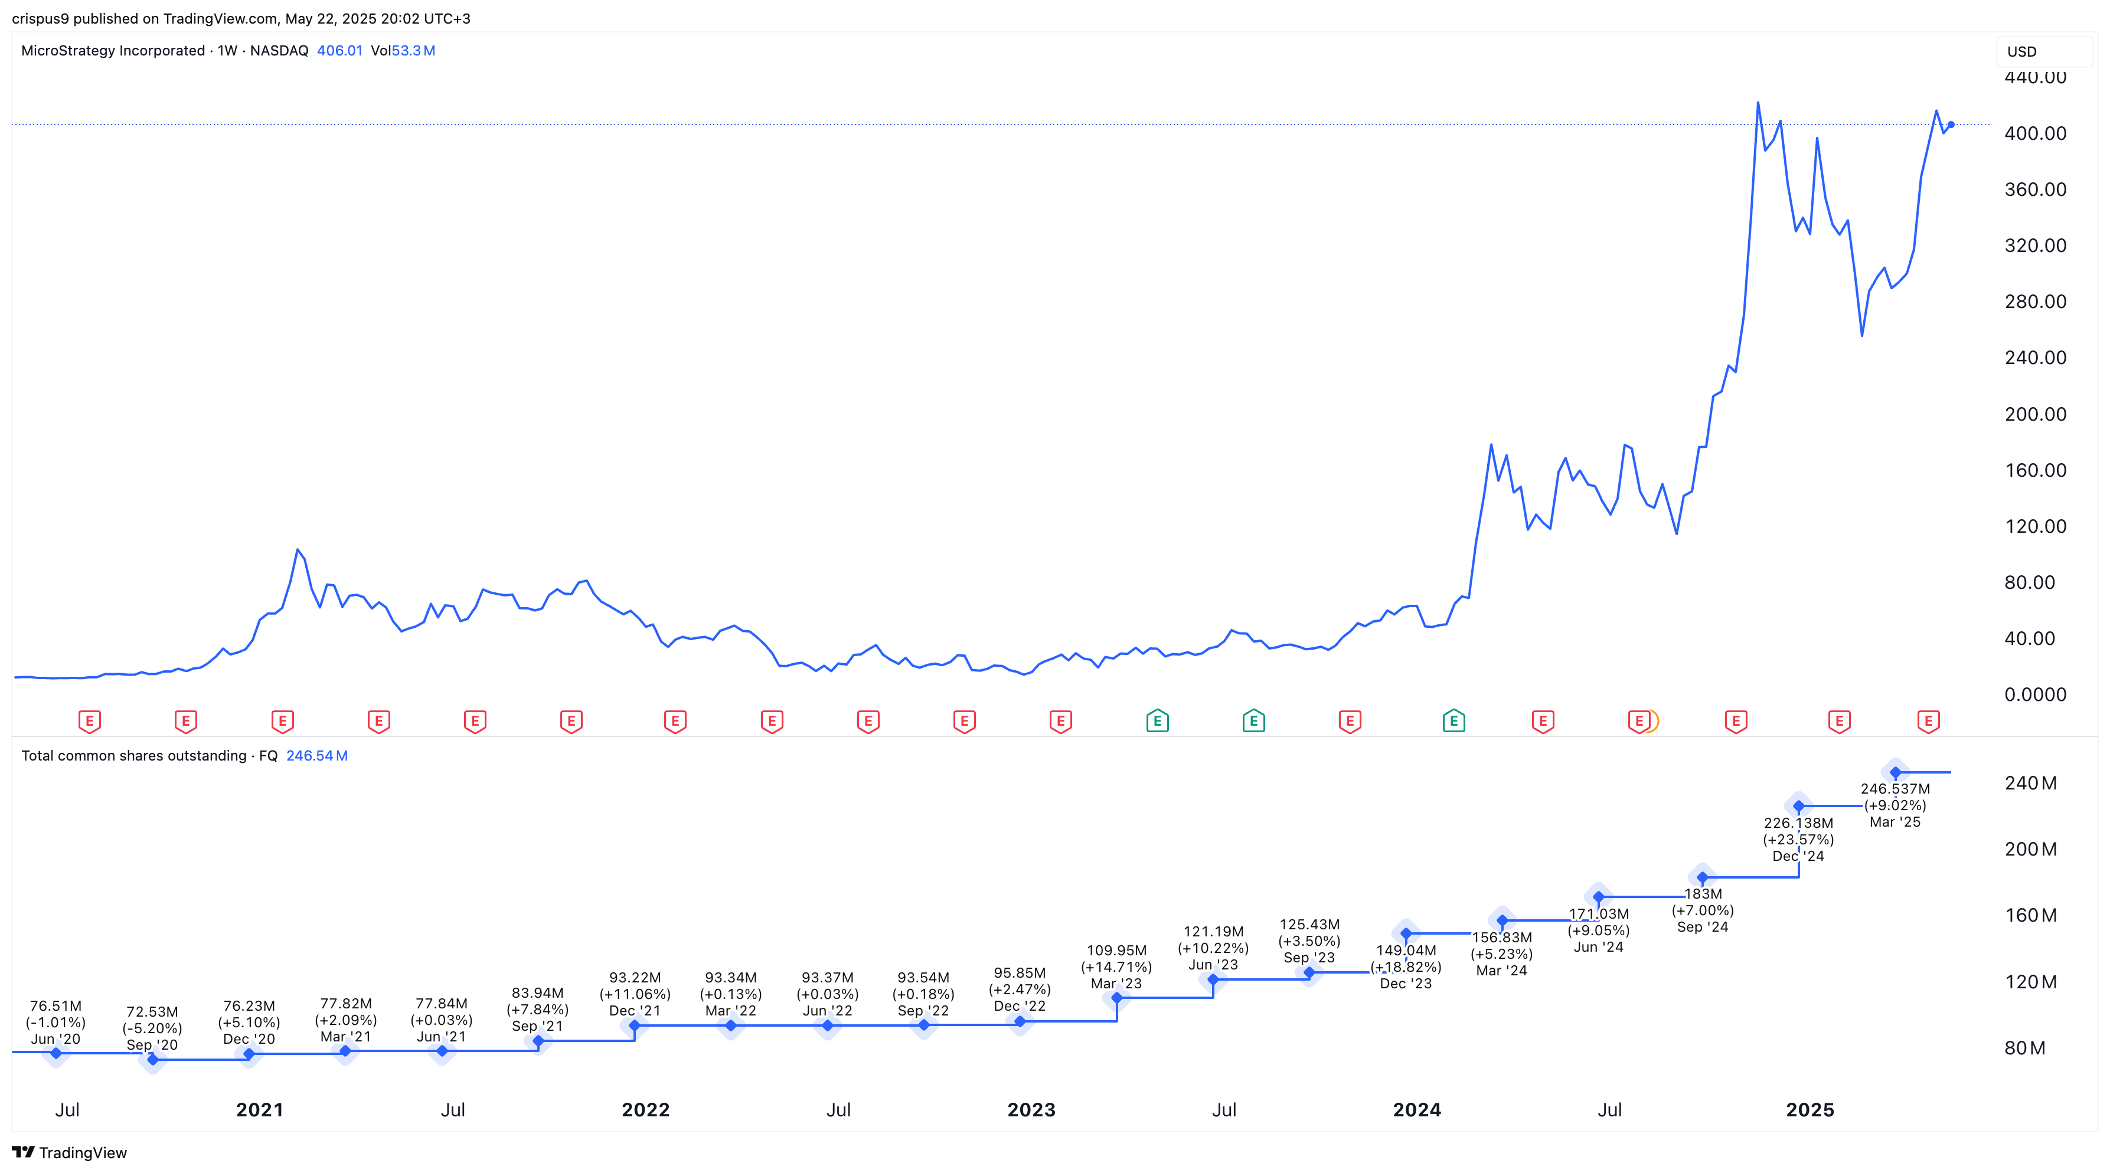Open the TradingView logo link
Viewport: 2110px width, 1173px height.
70,1152
